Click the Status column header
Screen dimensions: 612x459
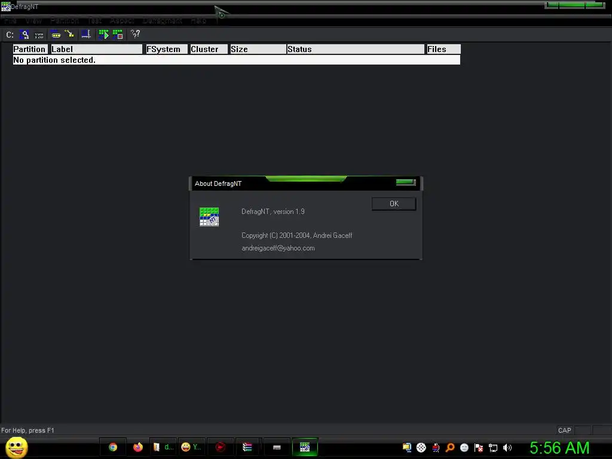[356, 49]
